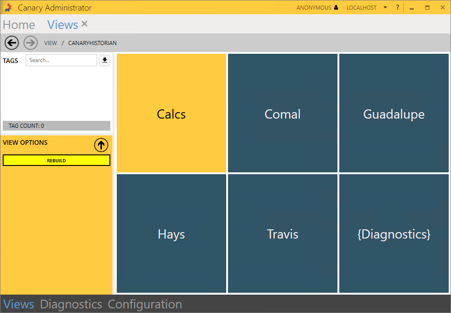
Task: Open the Comal tile
Action: tap(283, 114)
